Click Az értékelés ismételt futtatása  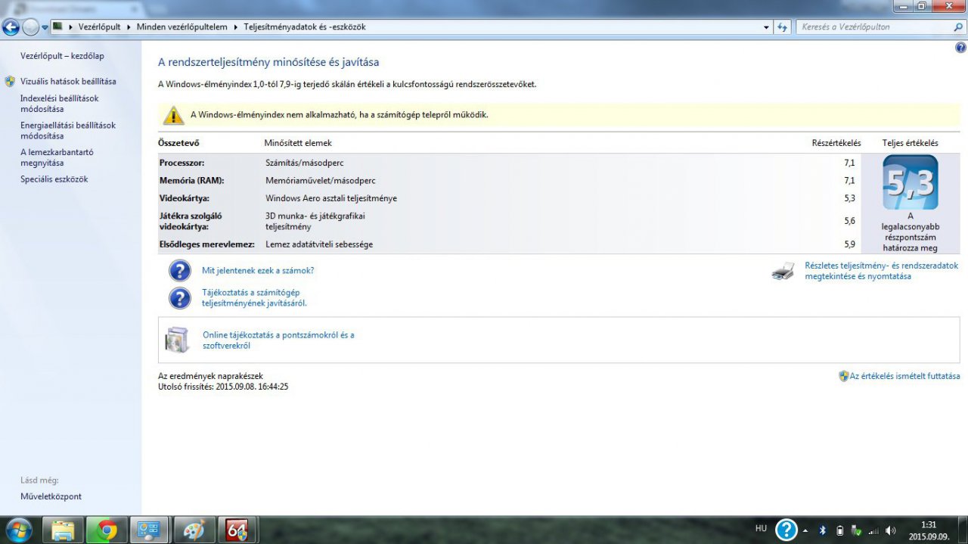tap(905, 376)
